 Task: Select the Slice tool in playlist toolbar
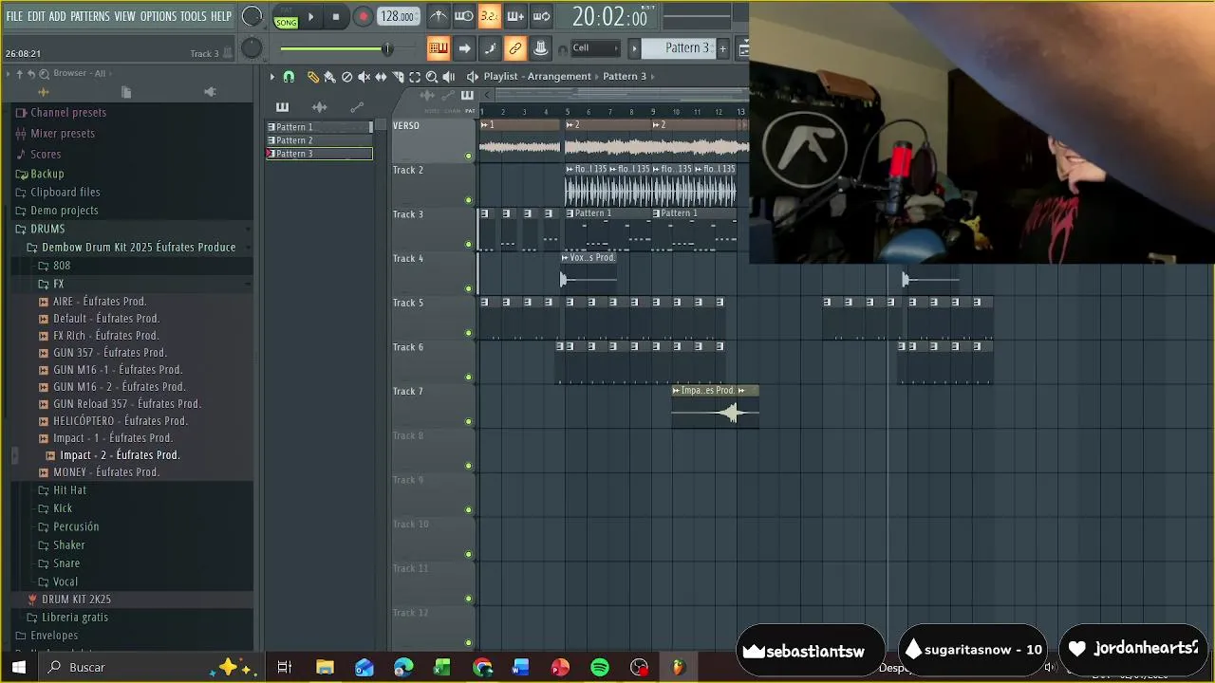(398, 77)
